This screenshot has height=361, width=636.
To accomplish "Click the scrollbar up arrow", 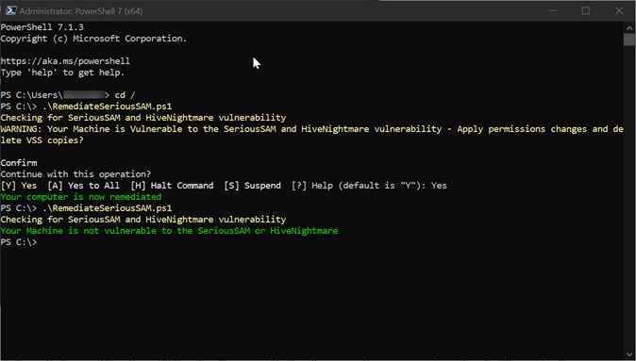I will 629,28.
